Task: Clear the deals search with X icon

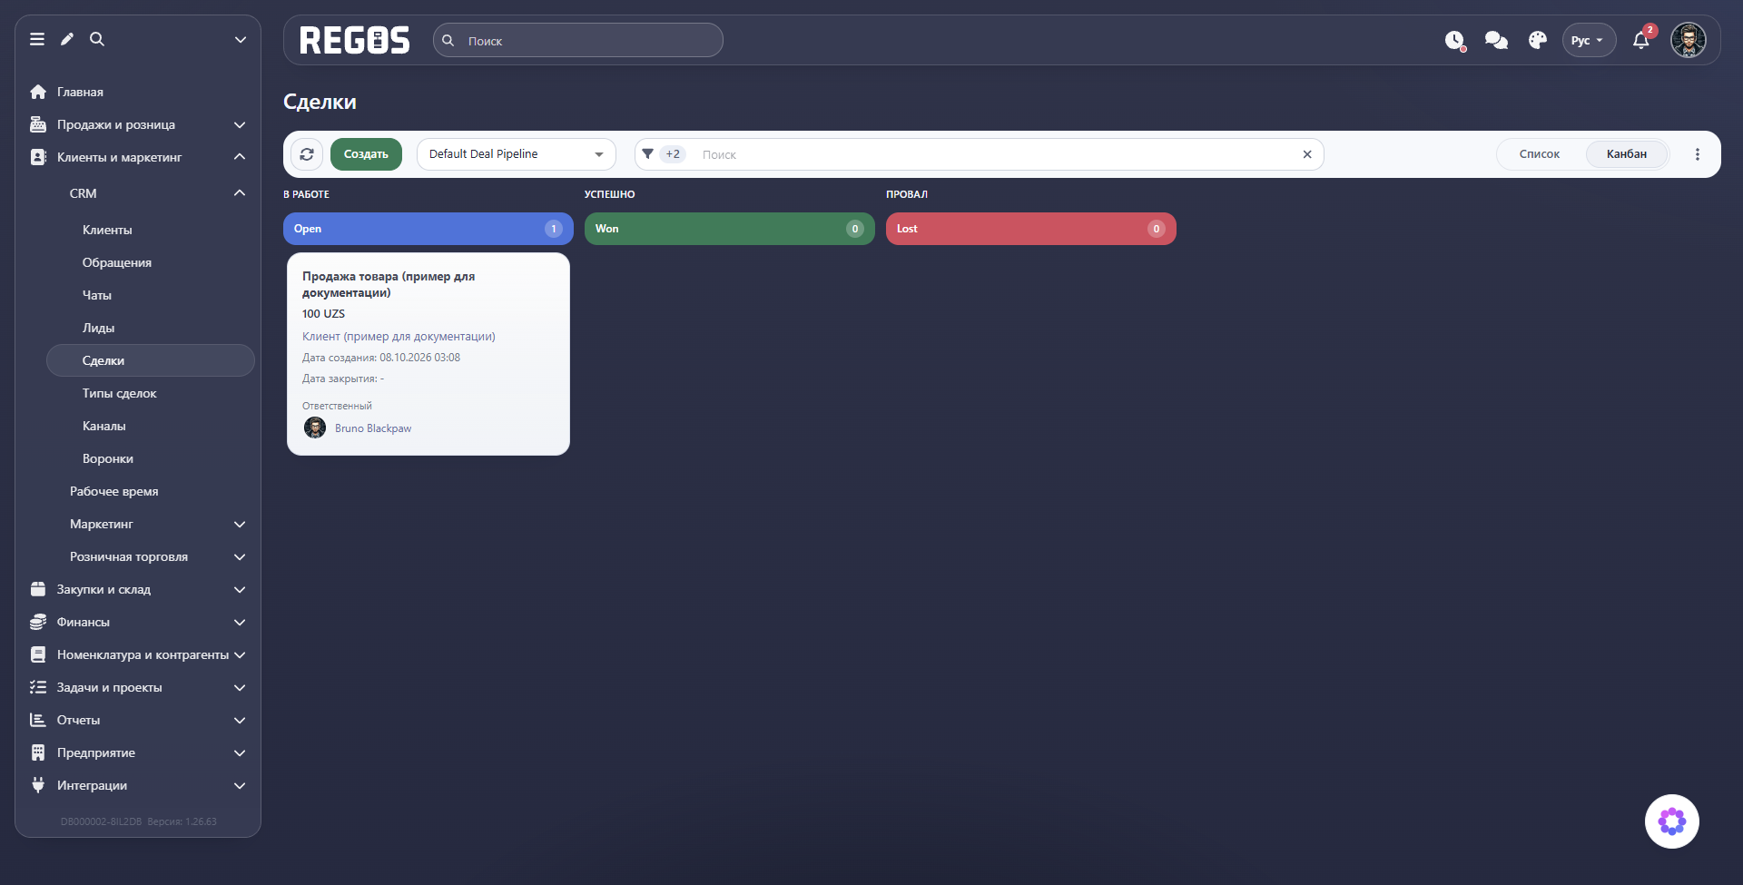Action: tap(1307, 154)
